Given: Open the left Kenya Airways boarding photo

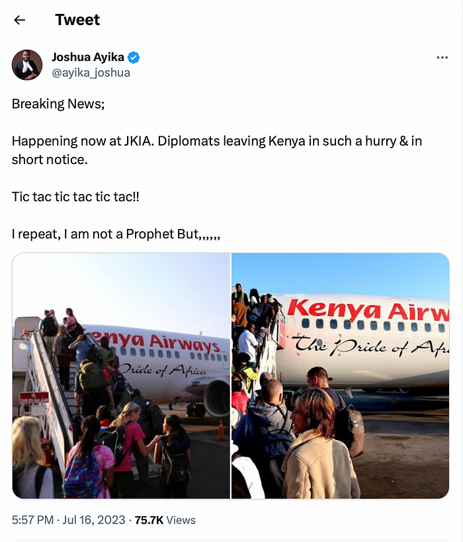Looking at the screenshot, I should [x=121, y=376].
